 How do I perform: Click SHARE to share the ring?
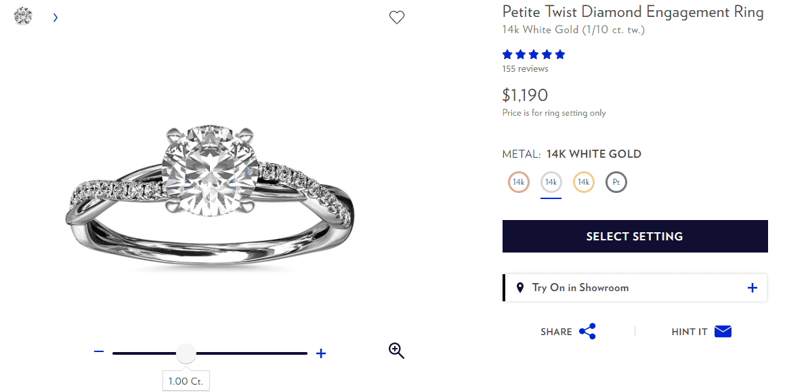click(557, 331)
